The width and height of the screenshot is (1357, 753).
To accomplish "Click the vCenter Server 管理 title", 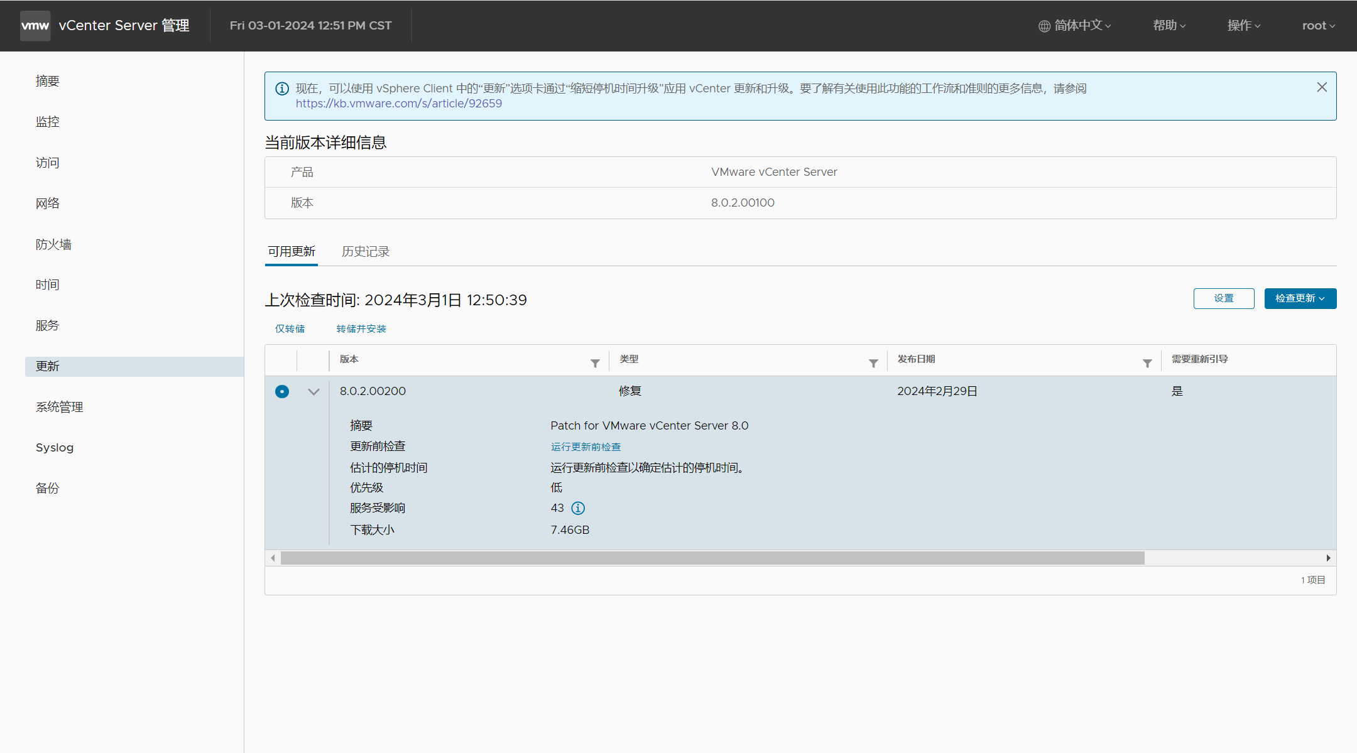I will [x=124, y=26].
